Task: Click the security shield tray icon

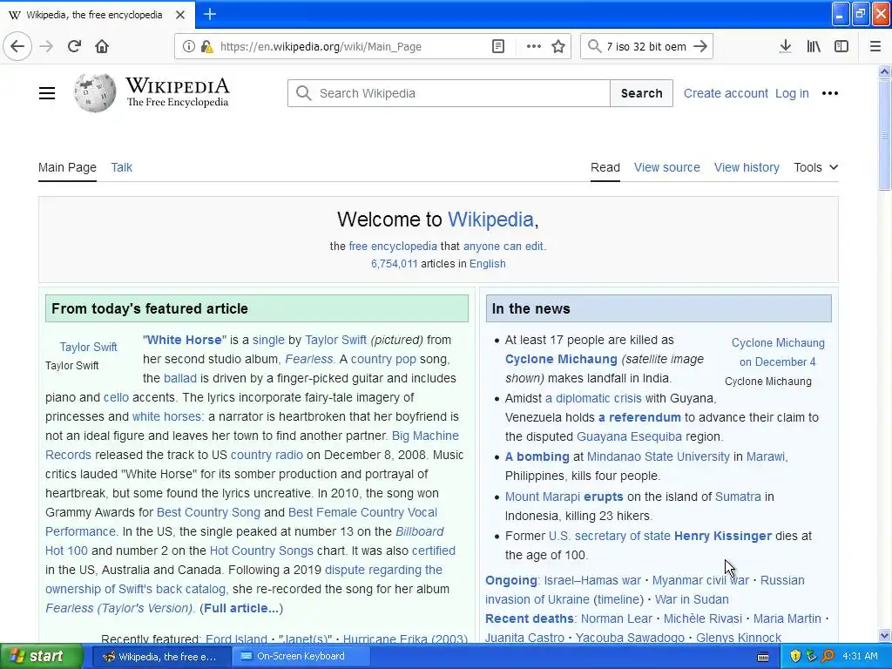Action: 795,656
